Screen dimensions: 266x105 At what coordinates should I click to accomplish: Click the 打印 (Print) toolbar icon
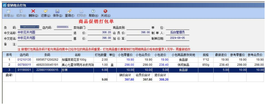[x=81, y=11]
